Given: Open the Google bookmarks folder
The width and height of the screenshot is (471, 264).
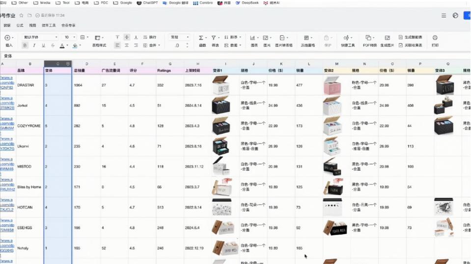Looking at the screenshot, I should pyautogui.click(x=123, y=3).
